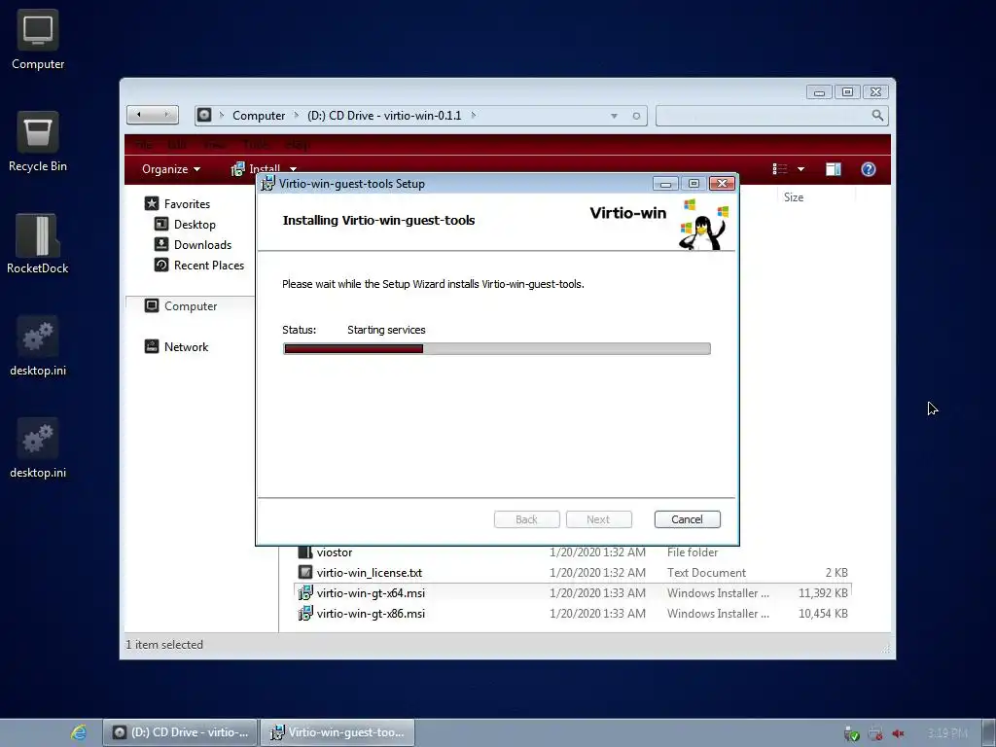Expand the arrow after Computer in address bar
The width and height of the screenshot is (996, 747).
click(296, 115)
